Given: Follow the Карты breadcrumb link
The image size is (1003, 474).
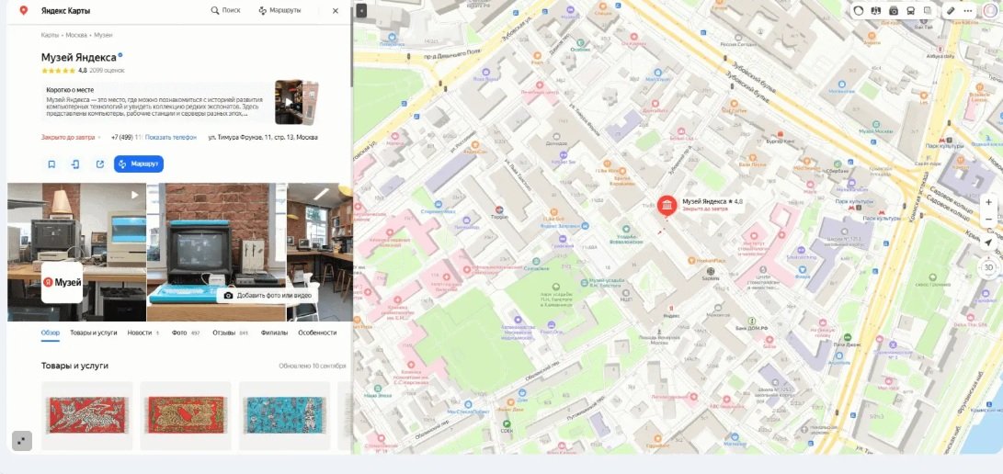Looking at the screenshot, I should 50,35.
